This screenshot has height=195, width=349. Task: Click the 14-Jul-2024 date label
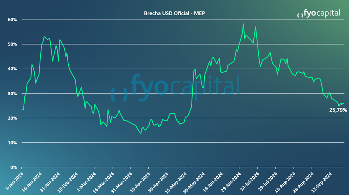tap(249, 182)
